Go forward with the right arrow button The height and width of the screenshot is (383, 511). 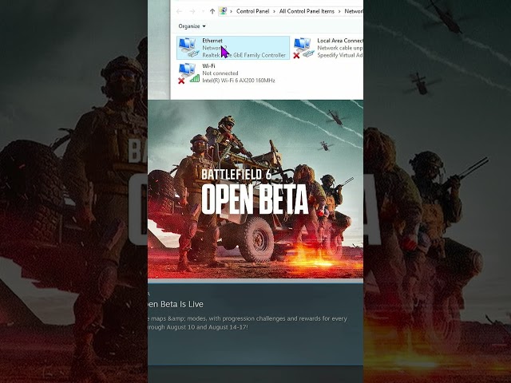point(192,11)
